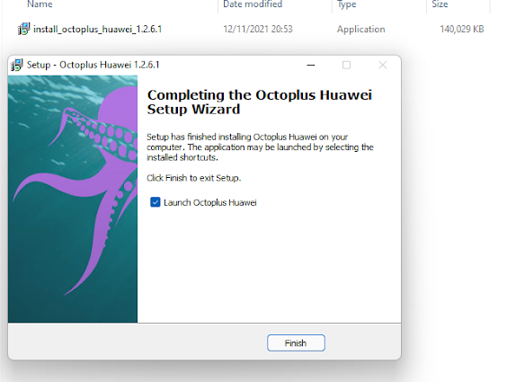Click the Finish button
Image resolution: width=507 pixels, height=382 pixels.
click(296, 342)
